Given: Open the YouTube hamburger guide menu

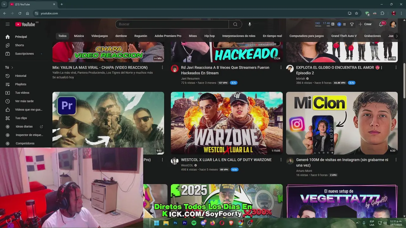Looking at the screenshot, I should (x=8, y=24).
